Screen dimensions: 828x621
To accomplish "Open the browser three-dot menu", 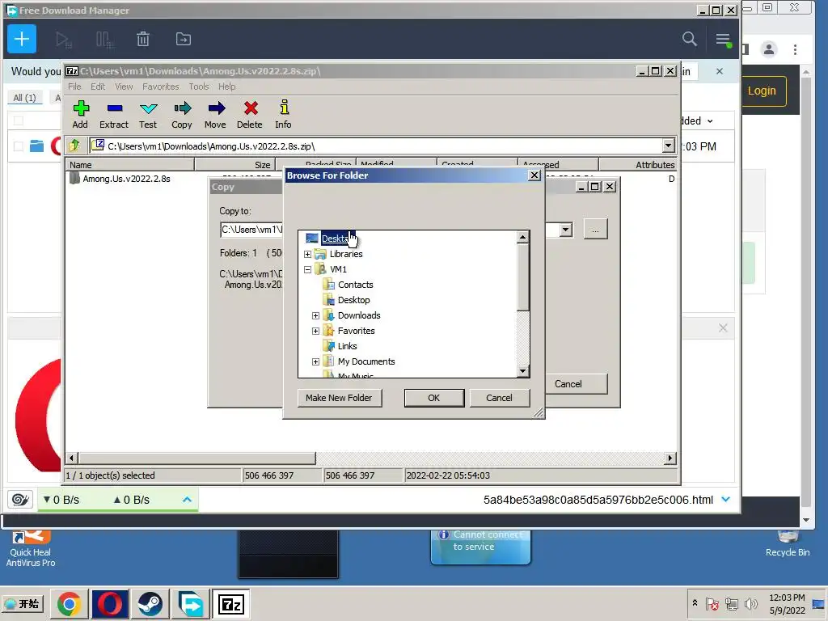I will (x=796, y=49).
